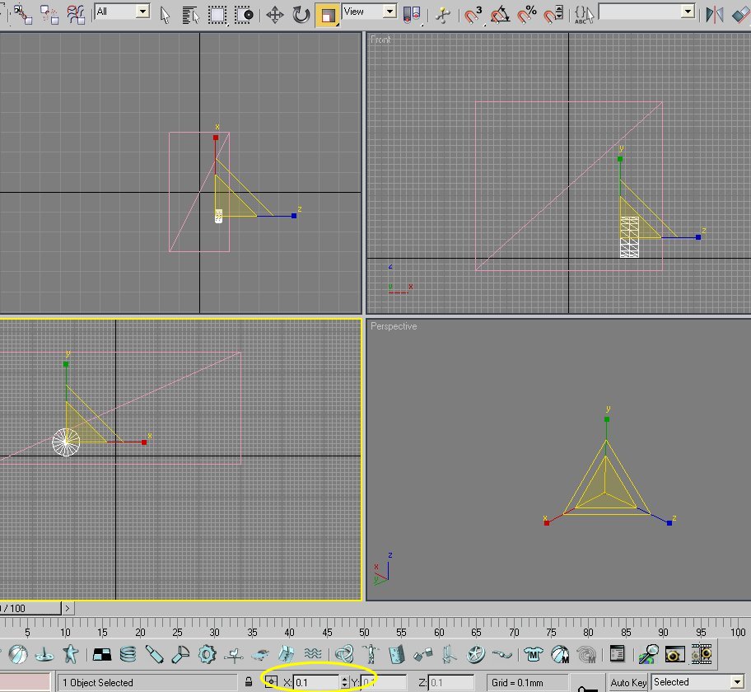Open the selection filter 'All' dropdown
Viewport: 751px width, 692px height.
tap(142, 12)
